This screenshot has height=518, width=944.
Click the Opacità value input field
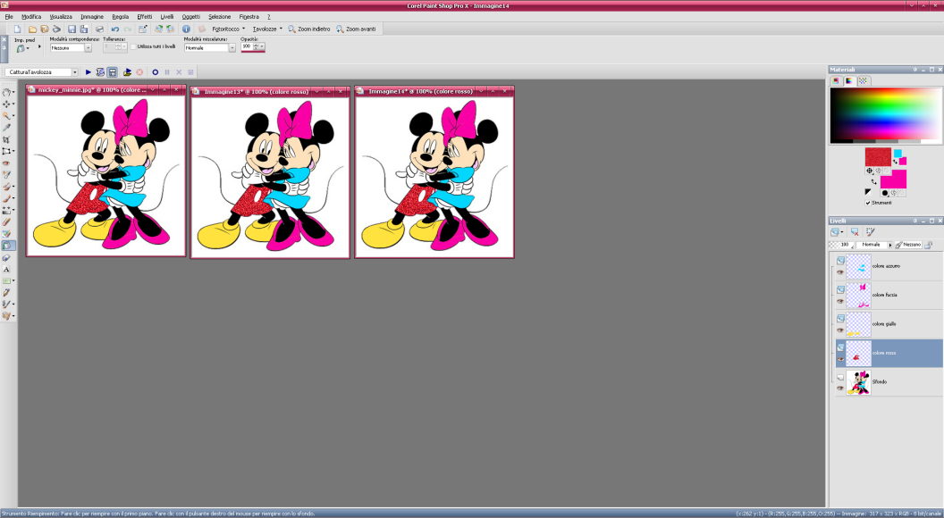click(x=247, y=46)
